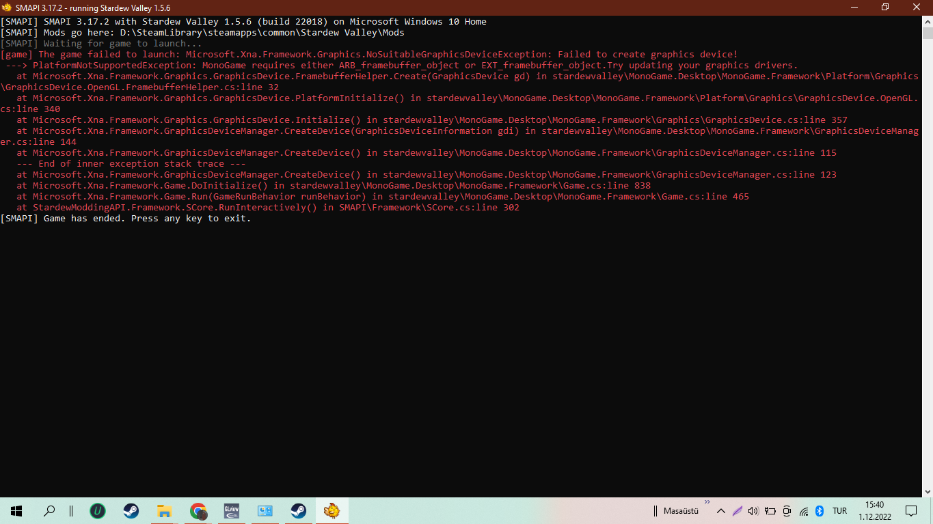Image resolution: width=933 pixels, height=524 pixels.
Task: Open File Explorer from the taskbar
Action: 164,510
